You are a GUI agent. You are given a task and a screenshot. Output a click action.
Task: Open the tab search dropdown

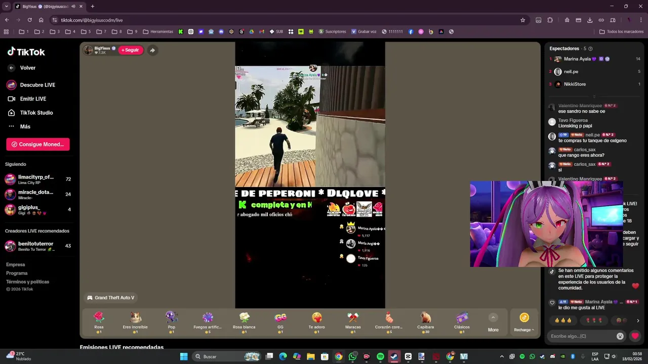pos(7,7)
